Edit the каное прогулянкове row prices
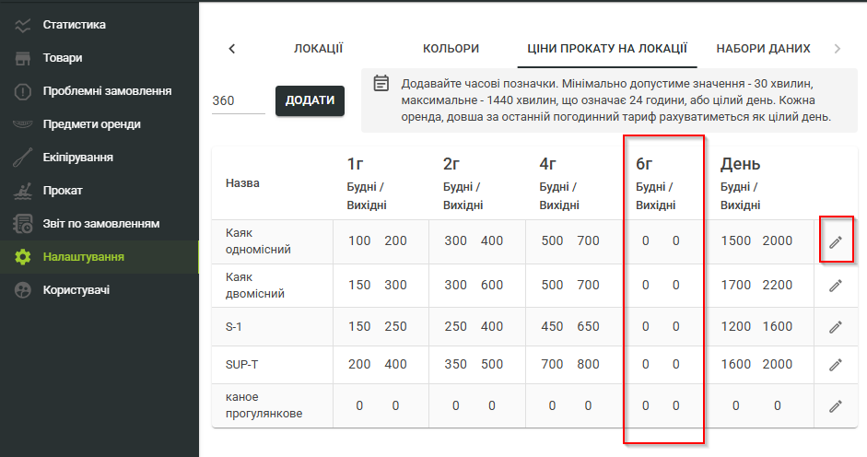Screen dimensions: 867x457 (x=836, y=406)
